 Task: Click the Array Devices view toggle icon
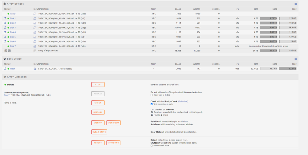pyautogui.click(x=296, y=4)
